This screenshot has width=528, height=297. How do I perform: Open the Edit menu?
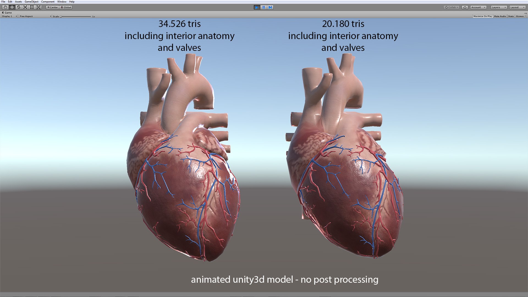click(x=10, y=2)
